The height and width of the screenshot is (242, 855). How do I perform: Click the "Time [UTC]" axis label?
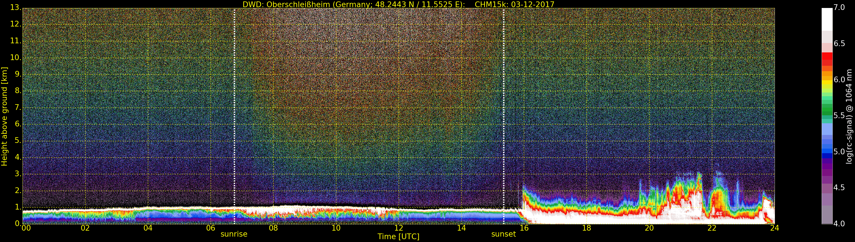[x=398, y=237]
